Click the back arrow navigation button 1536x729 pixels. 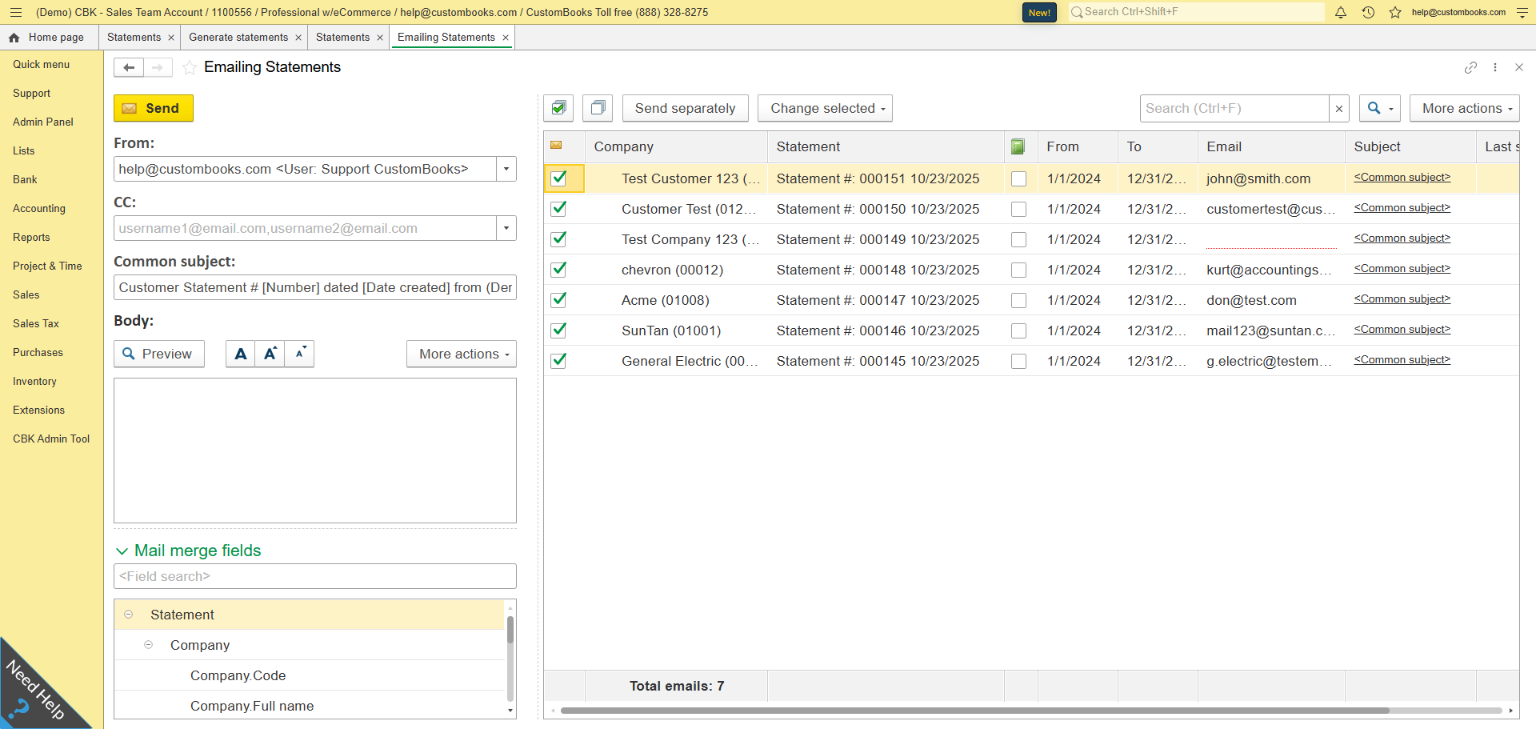click(x=129, y=68)
